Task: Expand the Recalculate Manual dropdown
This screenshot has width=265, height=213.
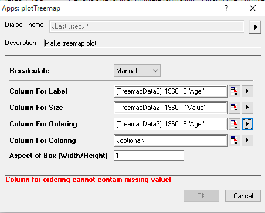Action: [x=137, y=71]
